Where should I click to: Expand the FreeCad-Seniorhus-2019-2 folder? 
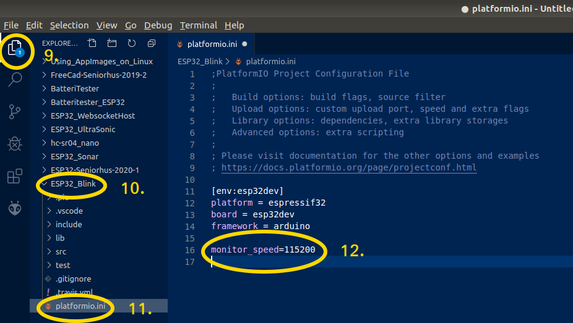click(x=98, y=75)
